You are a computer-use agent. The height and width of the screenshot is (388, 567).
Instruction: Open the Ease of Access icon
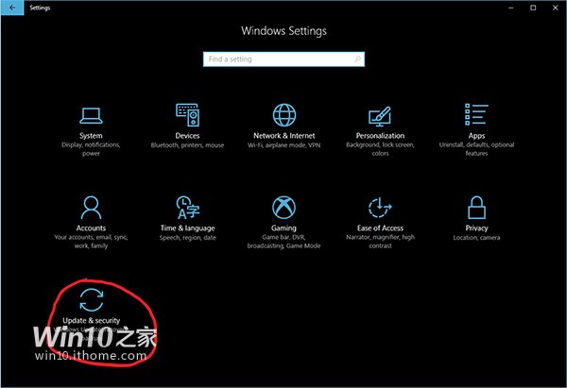[380, 208]
